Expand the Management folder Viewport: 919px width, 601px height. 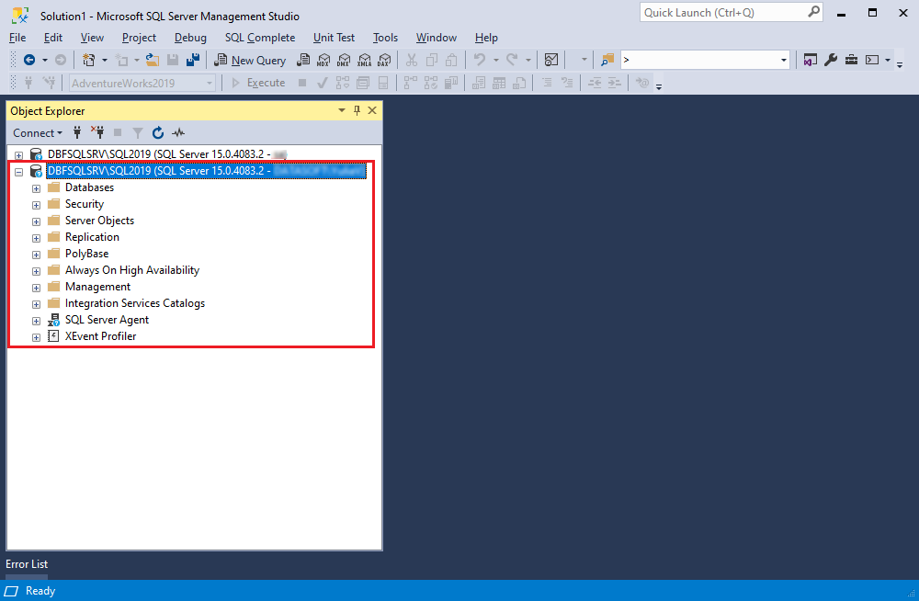(x=36, y=288)
